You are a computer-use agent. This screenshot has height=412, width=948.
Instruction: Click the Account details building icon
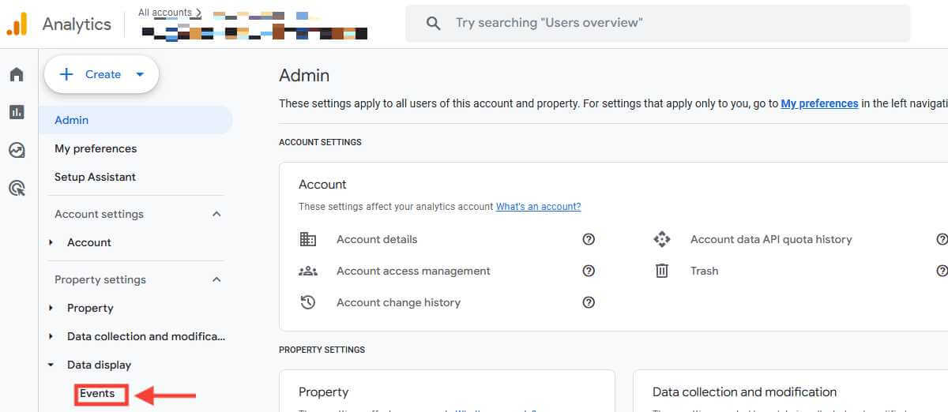tap(308, 239)
